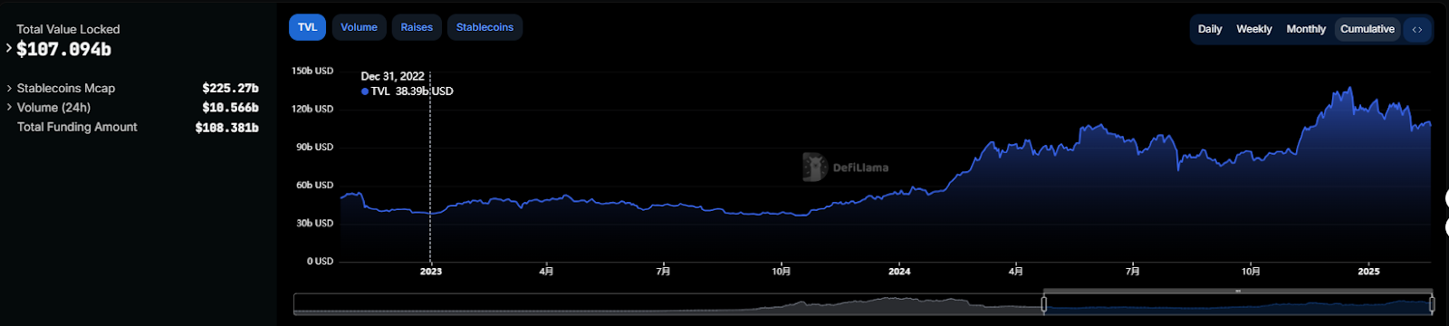
Task: Click the $107.094b total value figure
Action: click(63, 49)
